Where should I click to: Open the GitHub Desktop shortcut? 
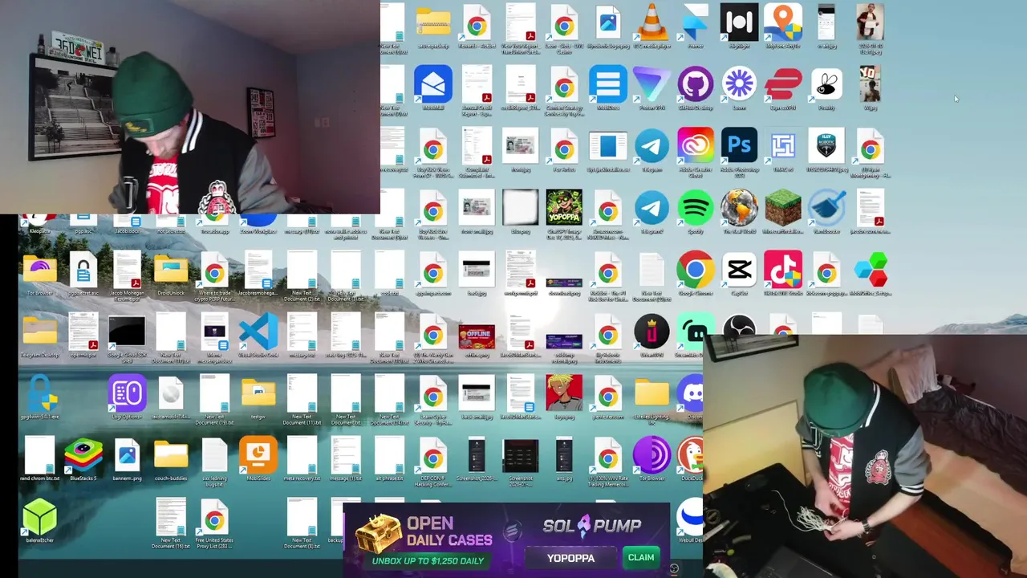pyautogui.click(x=695, y=84)
